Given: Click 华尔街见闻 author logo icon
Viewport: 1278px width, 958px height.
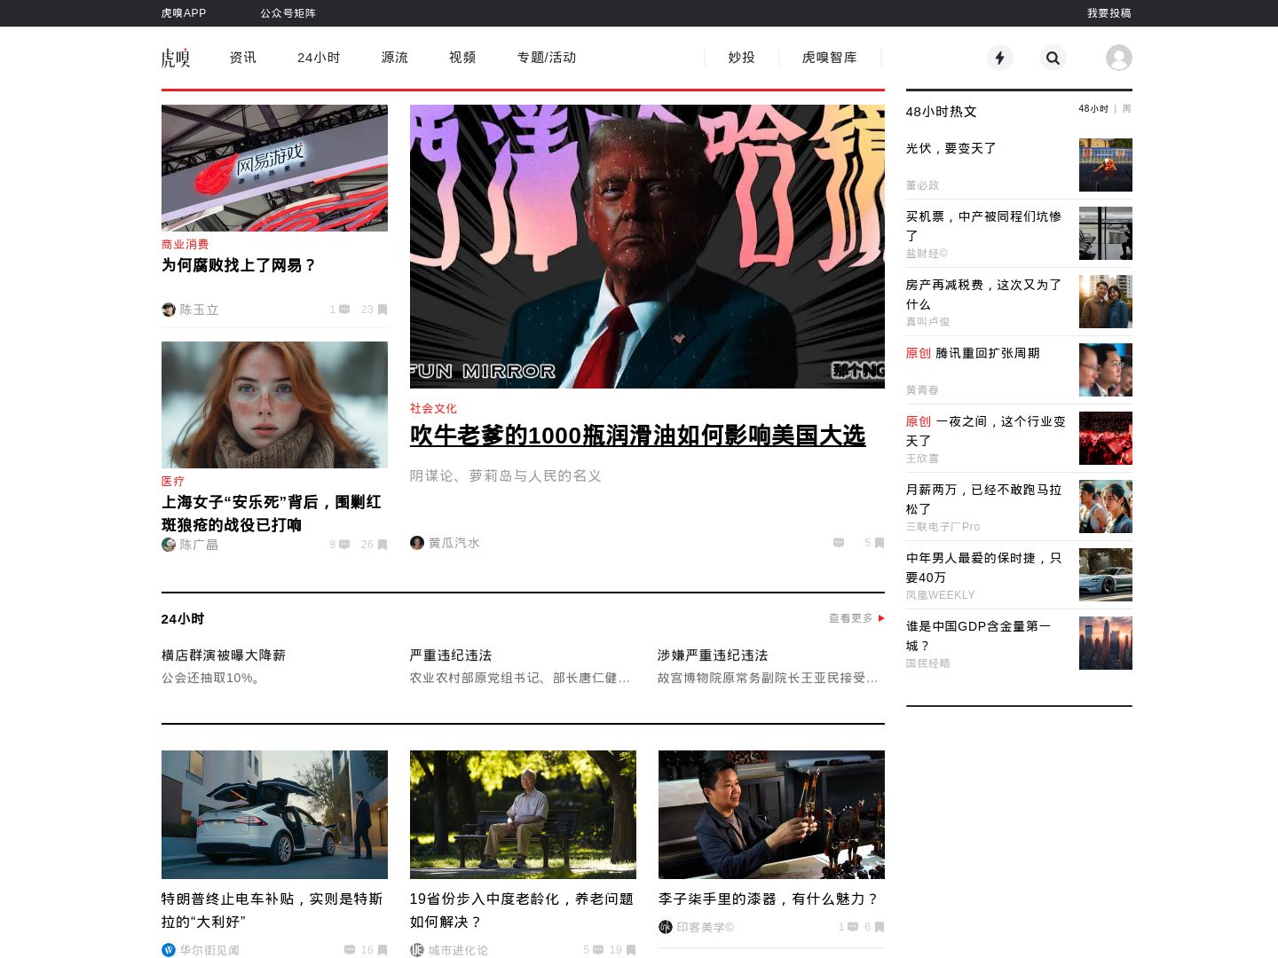Looking at the screenshot, I should pos(169,950).
